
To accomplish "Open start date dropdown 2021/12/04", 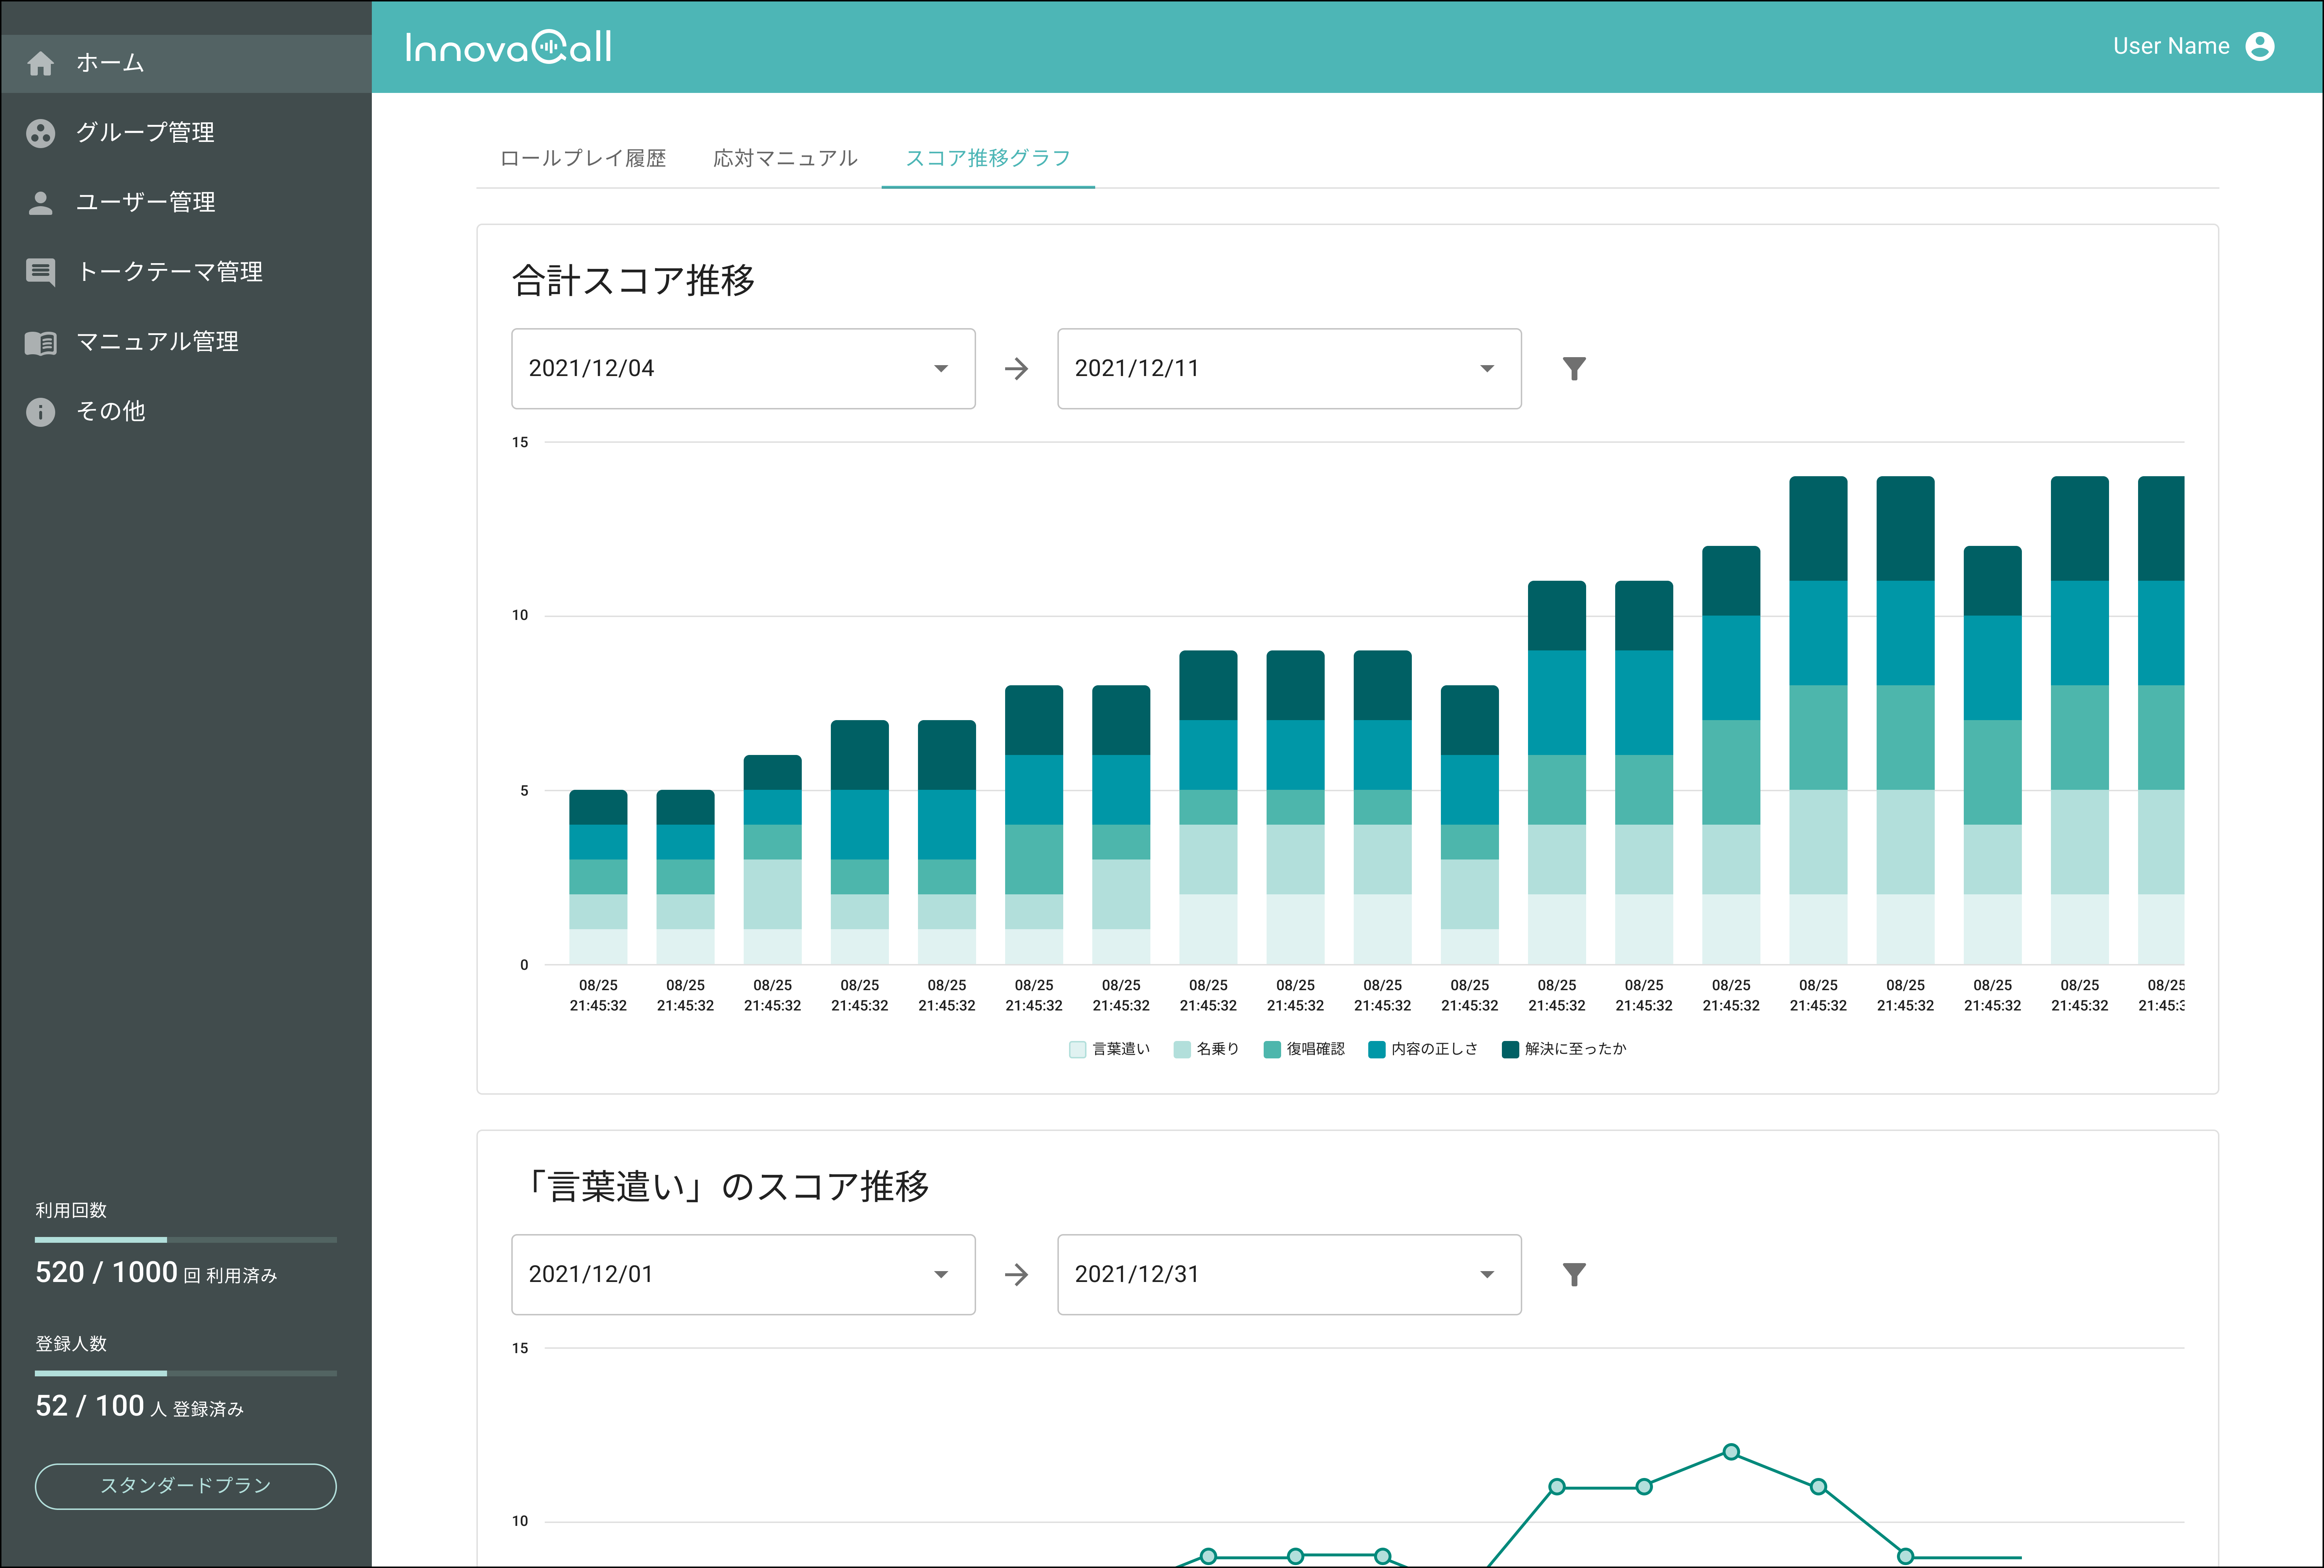I will point(743,369).
